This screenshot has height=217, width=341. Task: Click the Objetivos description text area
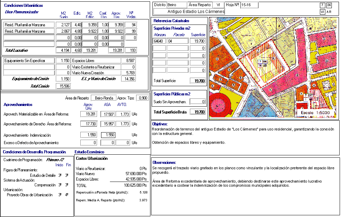click(245, 138)
